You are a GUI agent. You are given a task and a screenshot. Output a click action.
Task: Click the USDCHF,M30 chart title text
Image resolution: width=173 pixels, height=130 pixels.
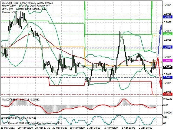(x=10, y=3)
